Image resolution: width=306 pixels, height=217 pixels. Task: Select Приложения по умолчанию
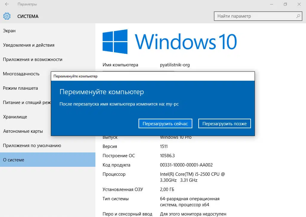pos(32,146)
